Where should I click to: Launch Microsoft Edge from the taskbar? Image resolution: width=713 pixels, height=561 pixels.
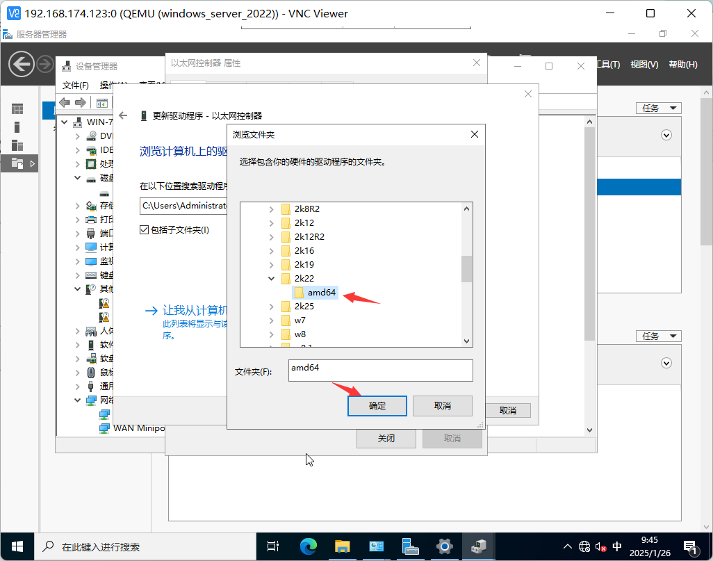click(309, 546)
